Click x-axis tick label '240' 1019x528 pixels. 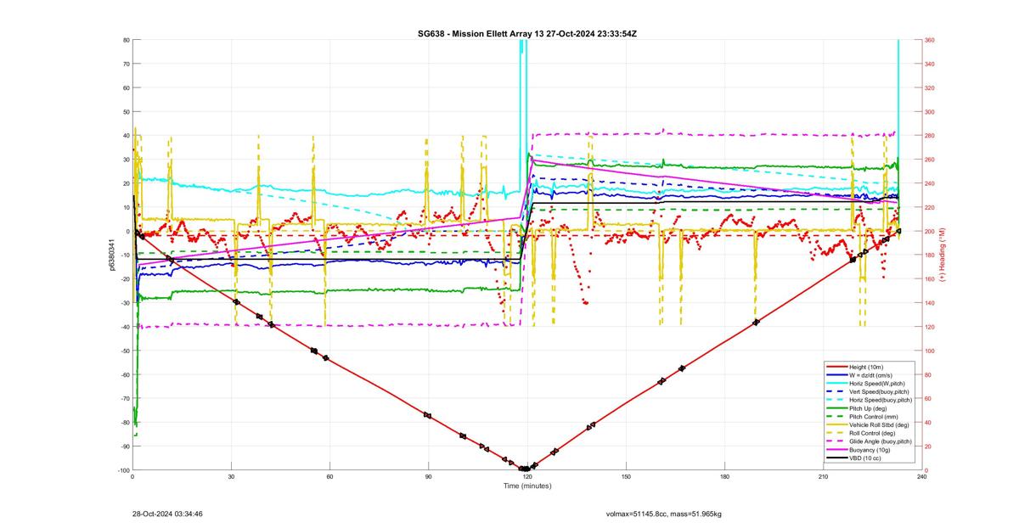pyautogui.click(x=920, y=477)
